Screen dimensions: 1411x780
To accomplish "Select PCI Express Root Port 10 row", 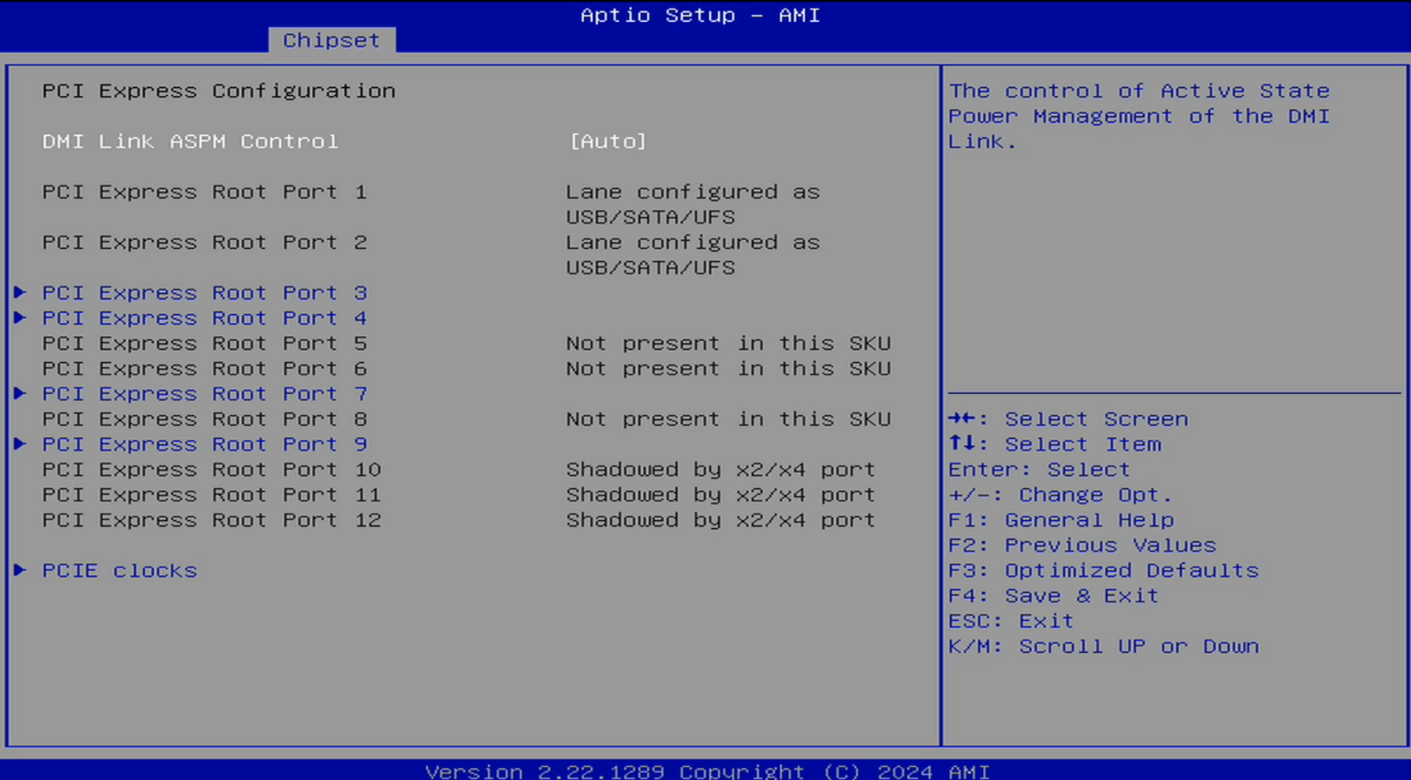I will (x=211, y=470).
